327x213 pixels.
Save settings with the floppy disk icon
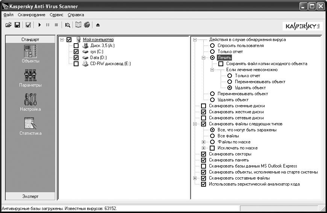coord(17,25)
